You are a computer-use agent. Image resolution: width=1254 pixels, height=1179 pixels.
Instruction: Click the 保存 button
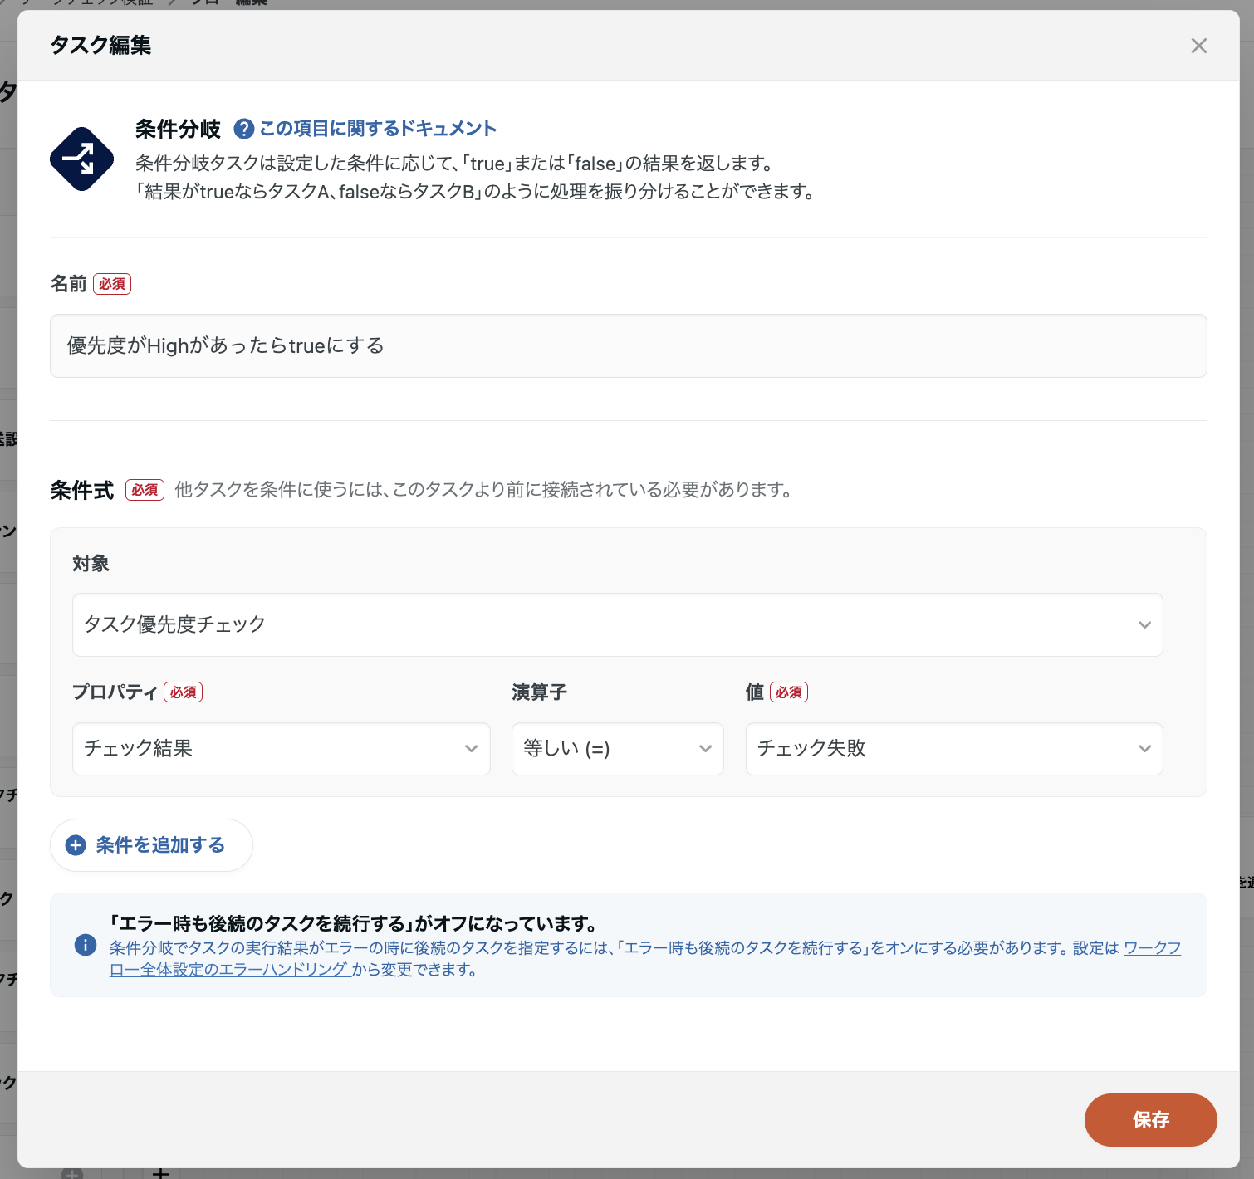(x=1150, y=1119)
